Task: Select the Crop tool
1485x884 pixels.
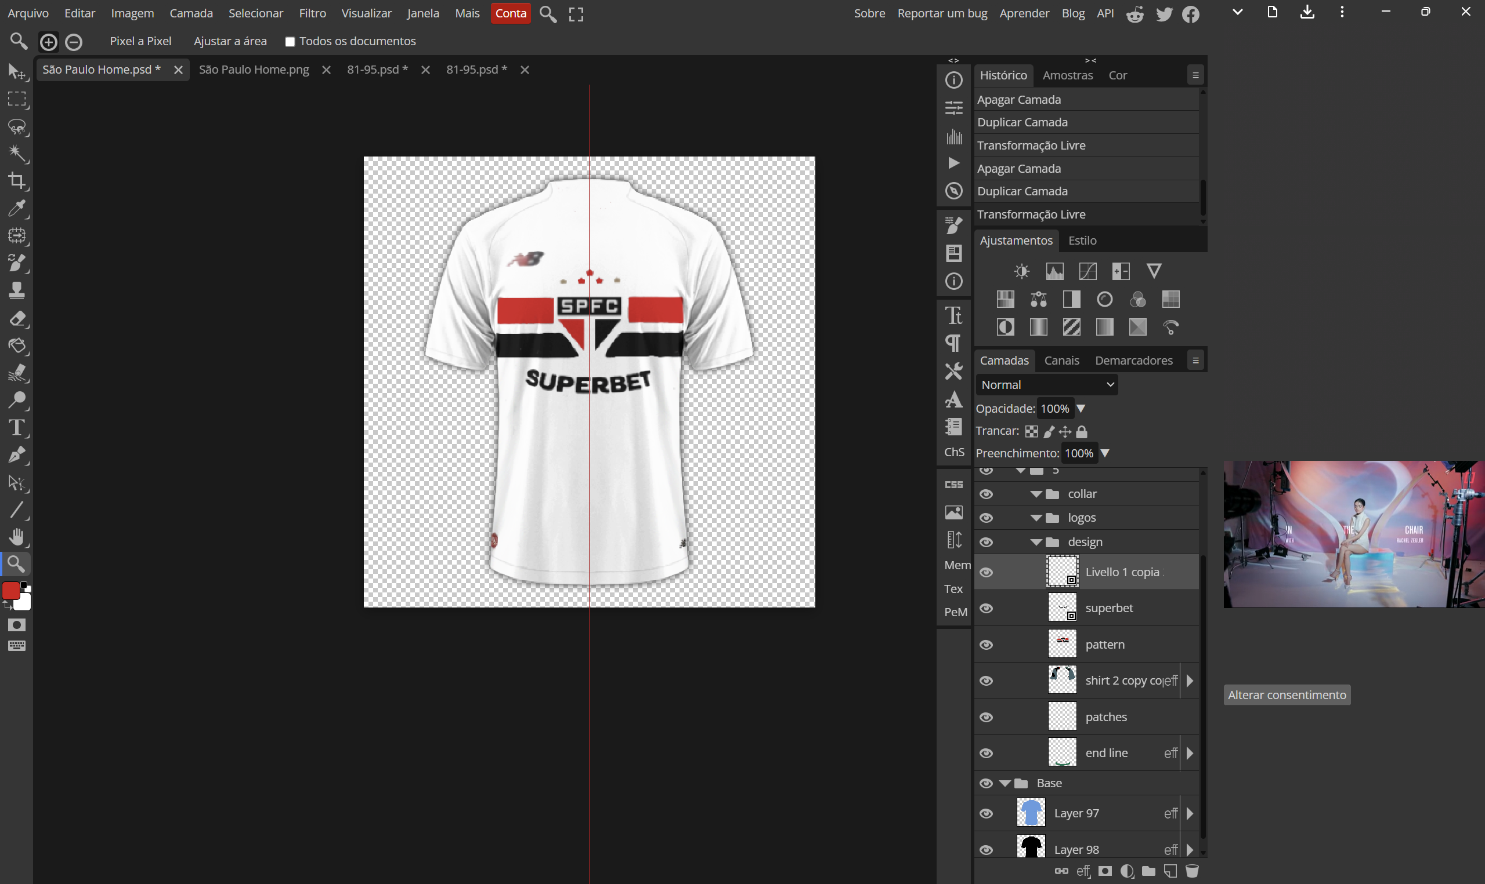Action: pos(17,180)
